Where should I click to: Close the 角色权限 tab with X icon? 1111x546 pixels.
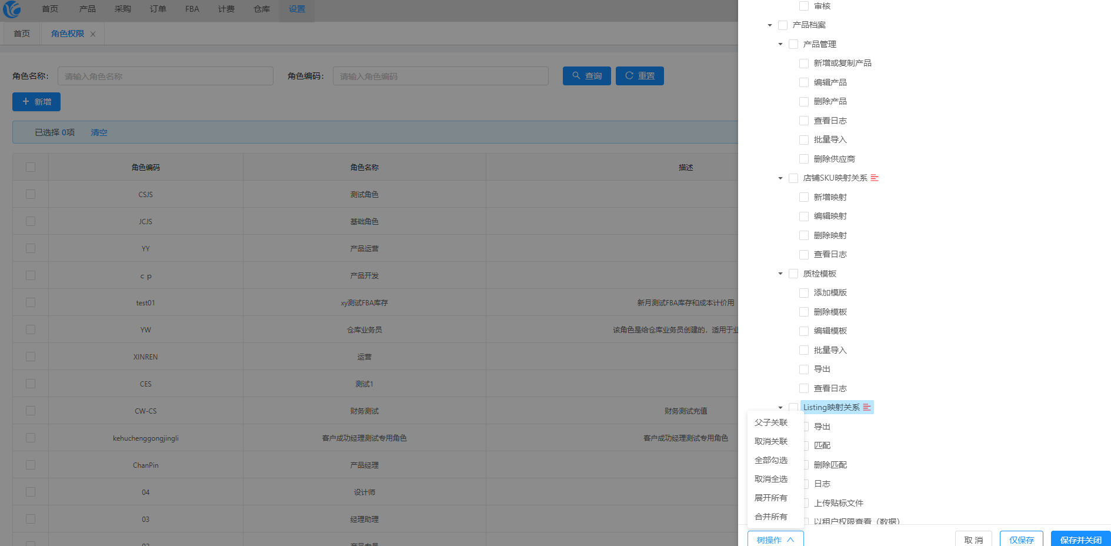click(x=93, y=34)
